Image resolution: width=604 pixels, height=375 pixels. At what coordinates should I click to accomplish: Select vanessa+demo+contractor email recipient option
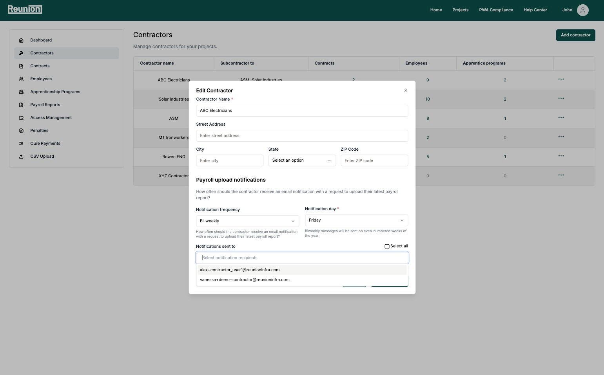click(245, 280)
